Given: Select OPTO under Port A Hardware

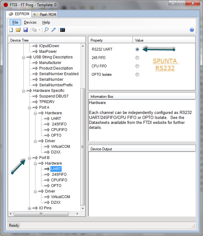Looking at the screenshot, I should pyautogui.click(x=56, y=135).
